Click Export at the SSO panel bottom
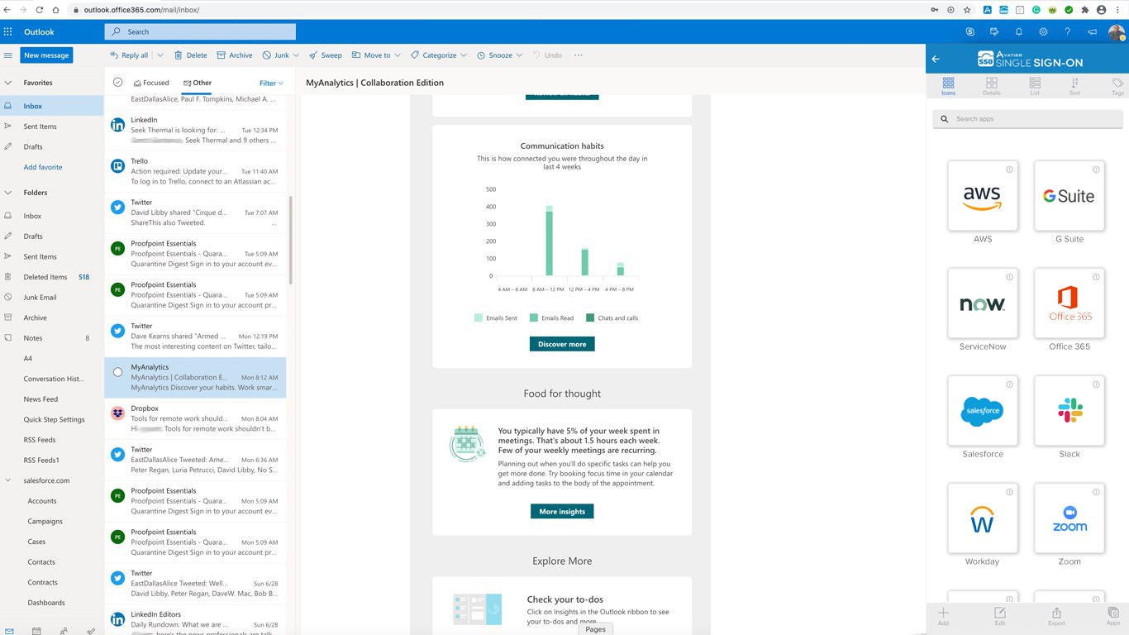 1056,616
